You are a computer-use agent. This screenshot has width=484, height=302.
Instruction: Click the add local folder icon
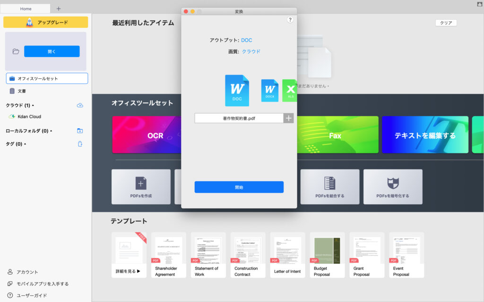pos(80,131)
